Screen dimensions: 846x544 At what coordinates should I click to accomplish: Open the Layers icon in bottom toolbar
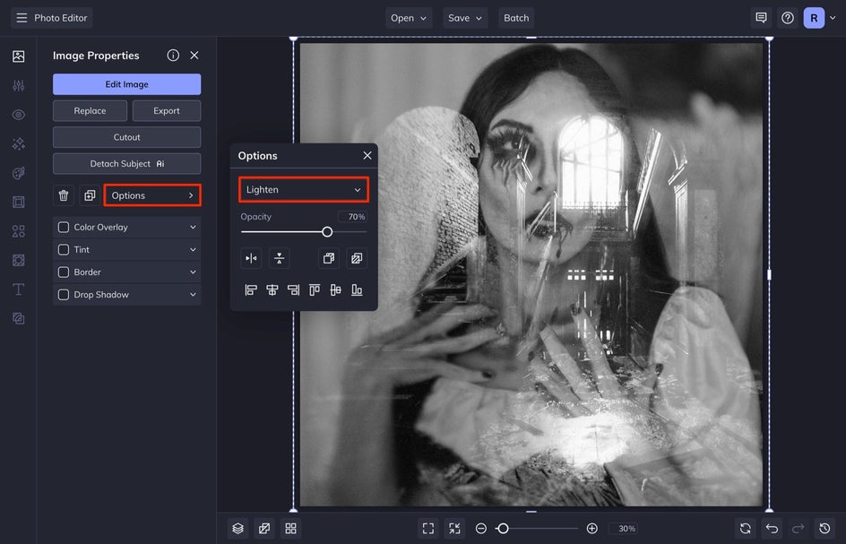[237, 529]
